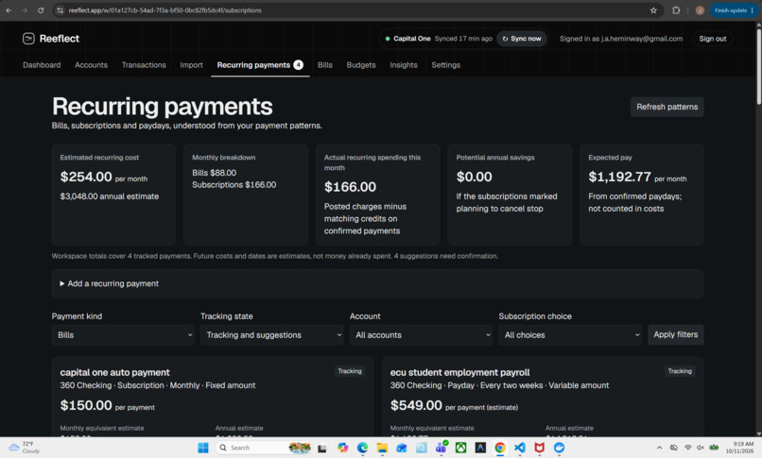This screenshot has width=762, height=458.
Task: Click the Reeflect logo icon
Action: pos(28,39)
